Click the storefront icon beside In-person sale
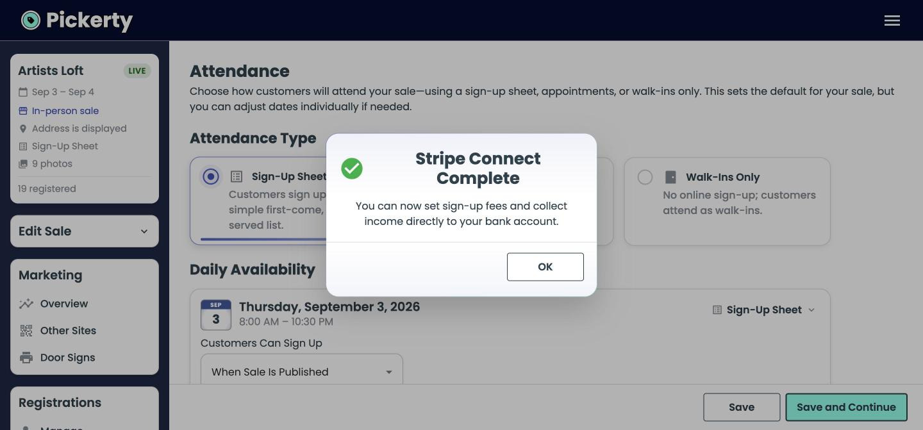The height and width of the screenshot is (430, 923). click(23, 111)
